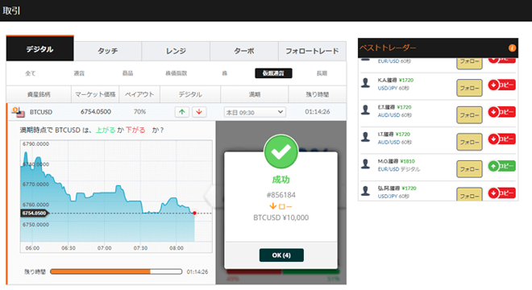The width and height of the screenshot is (532, 290).
Task: Choose the red down arrow for BTCUSD
Action: click(x=199, y=112)
